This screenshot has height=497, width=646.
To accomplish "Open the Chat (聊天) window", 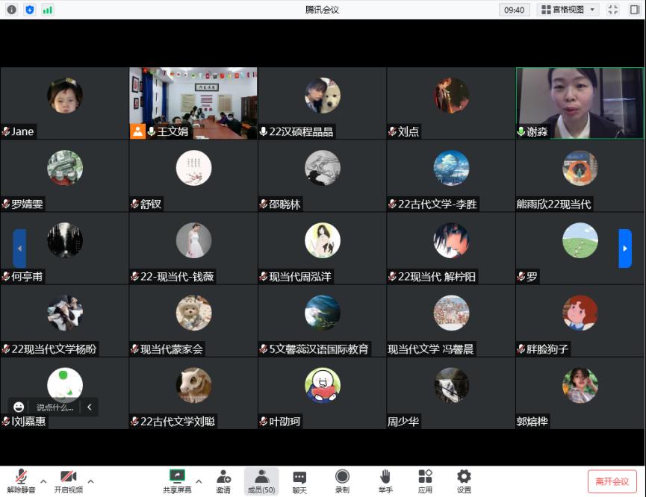I will 299,480.
